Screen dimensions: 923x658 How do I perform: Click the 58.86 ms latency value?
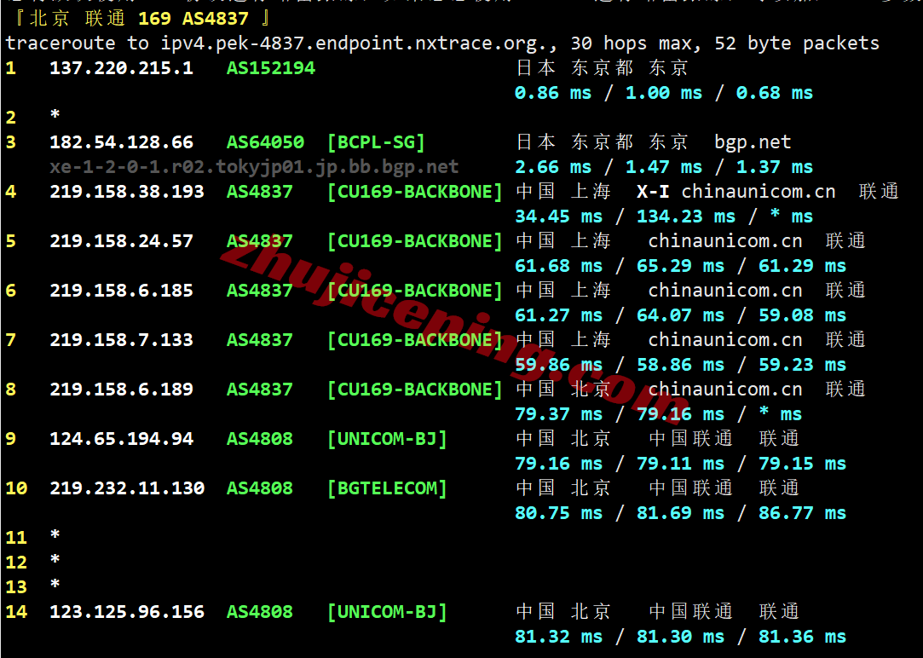click(x=680, y=365)
